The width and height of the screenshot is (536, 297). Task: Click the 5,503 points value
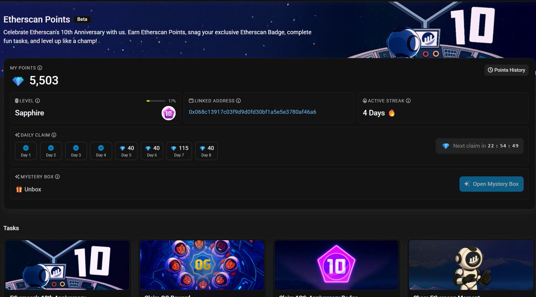pyautogui.click(x=44, y=80)
